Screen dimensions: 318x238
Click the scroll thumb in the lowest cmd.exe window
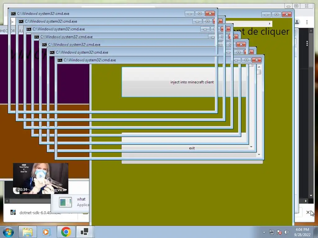[259, 72]
